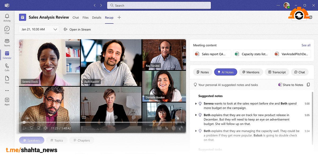The height and width of the screenshot is (159, 318).
Task: Expand Serena's suggested note
Action: (x=196, y=104)
